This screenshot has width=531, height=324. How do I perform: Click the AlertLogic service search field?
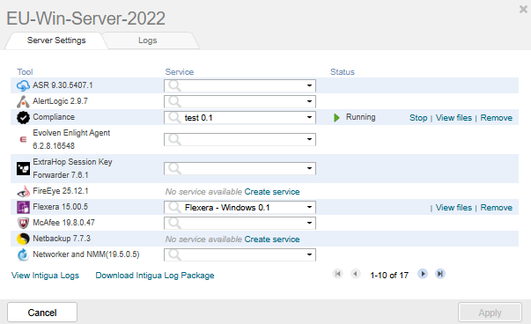pos(240,101)
